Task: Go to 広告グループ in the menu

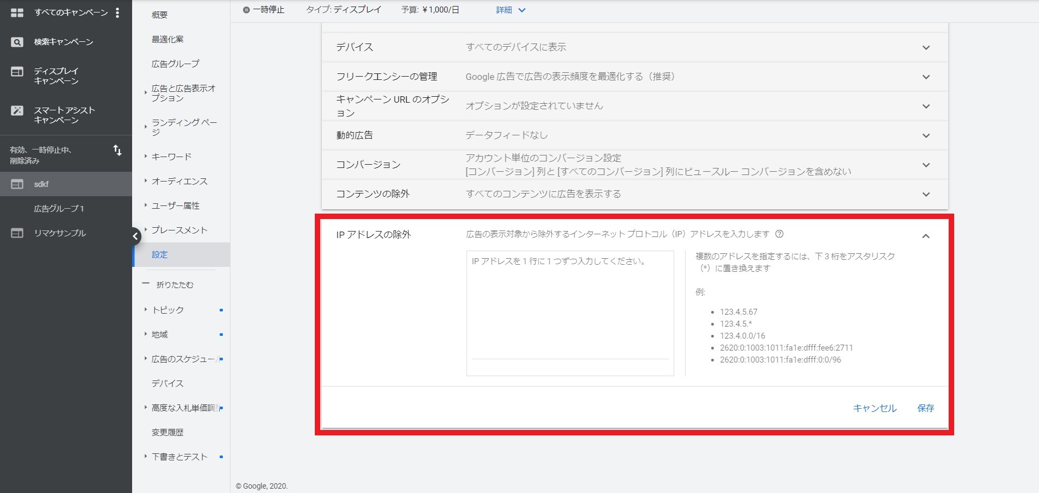Action: click(175, 64)
